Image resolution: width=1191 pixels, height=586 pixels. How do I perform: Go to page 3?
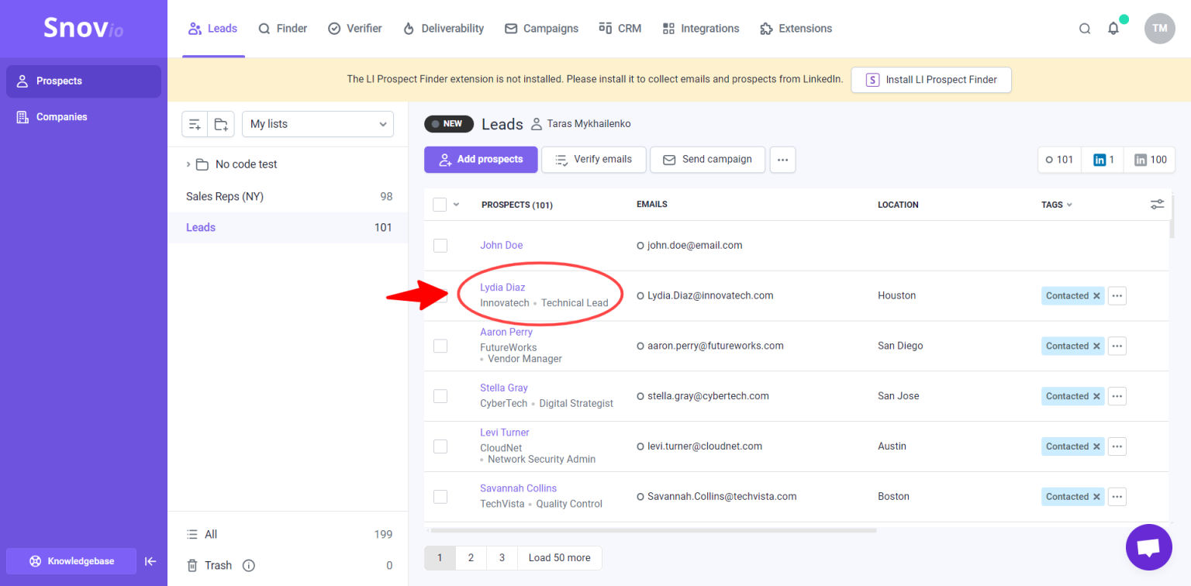(x=502, y=558)
